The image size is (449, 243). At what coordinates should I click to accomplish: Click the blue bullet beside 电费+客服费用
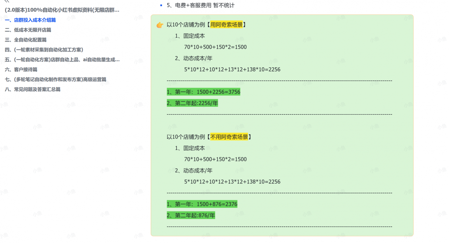tap(161, 5)
